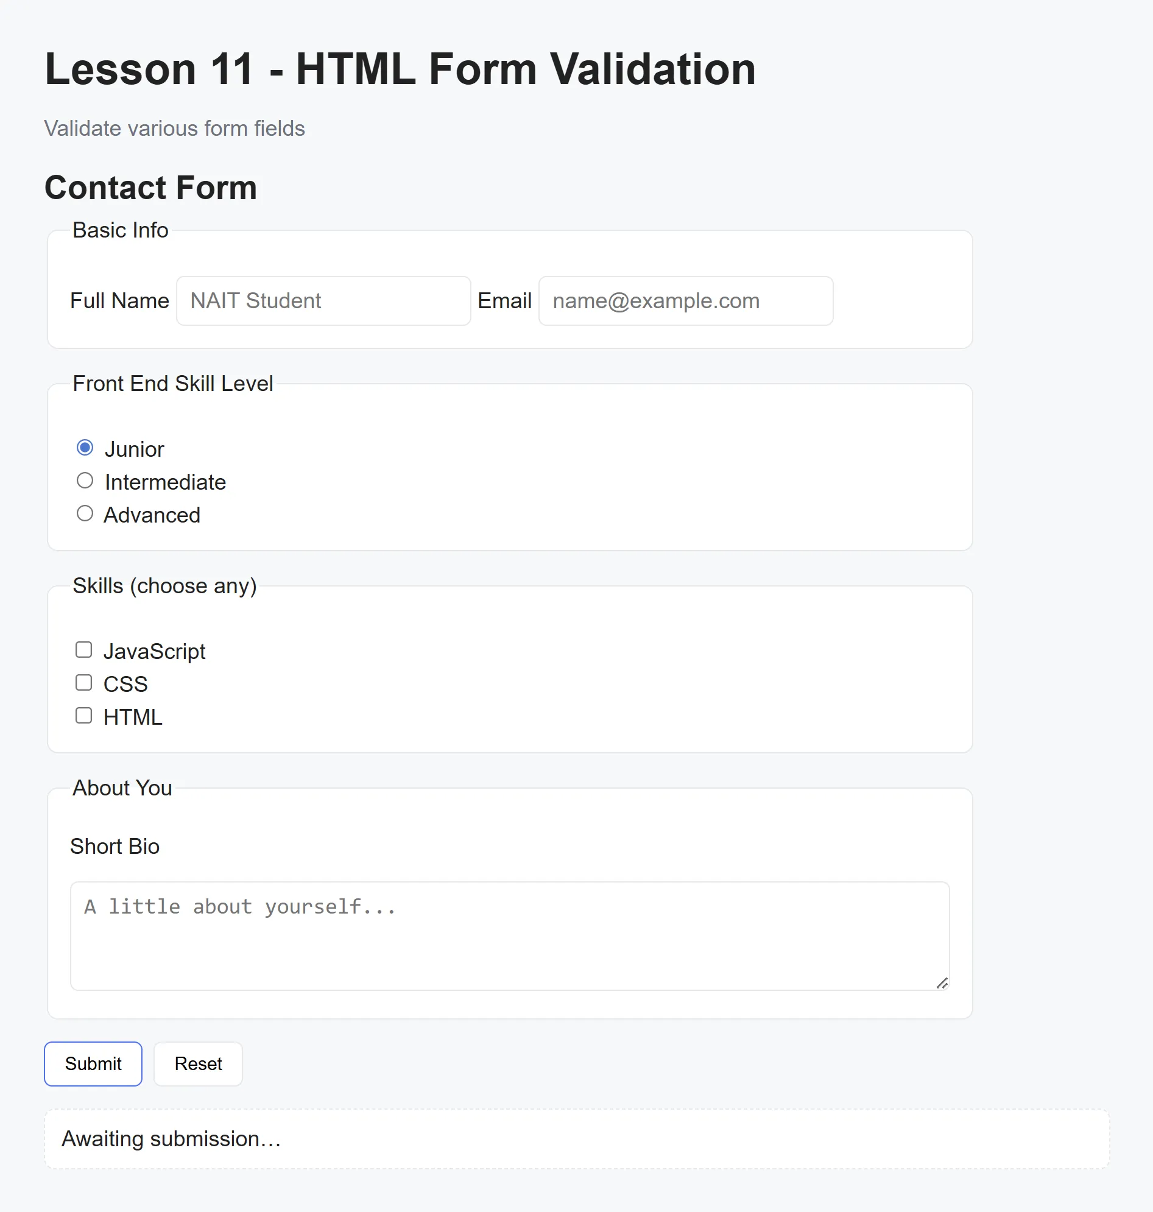The width and height of the screenshot is (1153, 1212).
Task: Check the HTML checkbox
Action: (x=83, y=715)
